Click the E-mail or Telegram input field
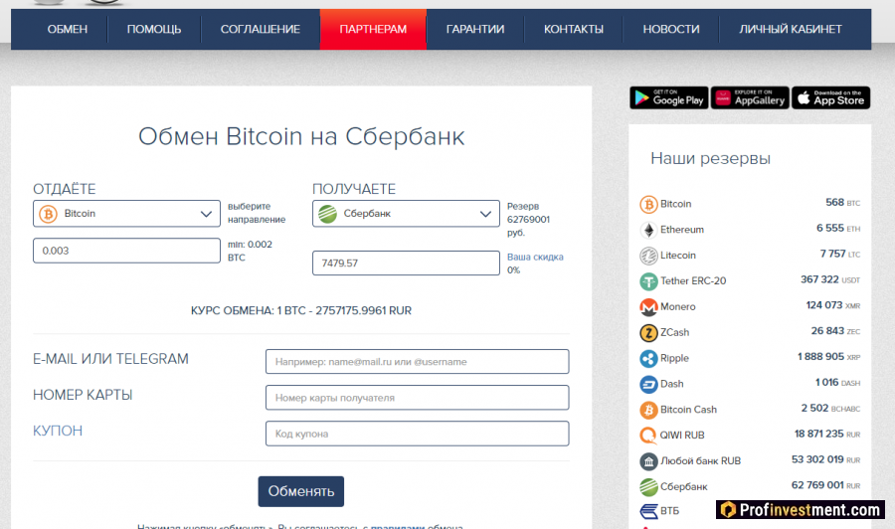895x529 pixels. [x=418, y=361]
